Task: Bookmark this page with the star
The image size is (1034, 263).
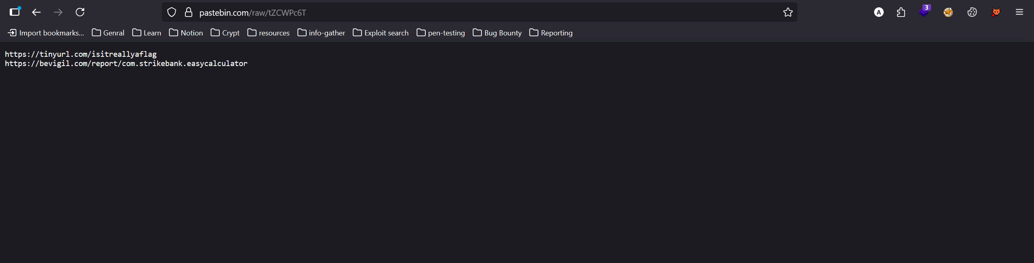Action: [788, 12]
